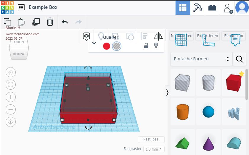The width and height of the screenshot is (249, 155).
Task: Select the orange cylinder shape
Action: point(183,112)
